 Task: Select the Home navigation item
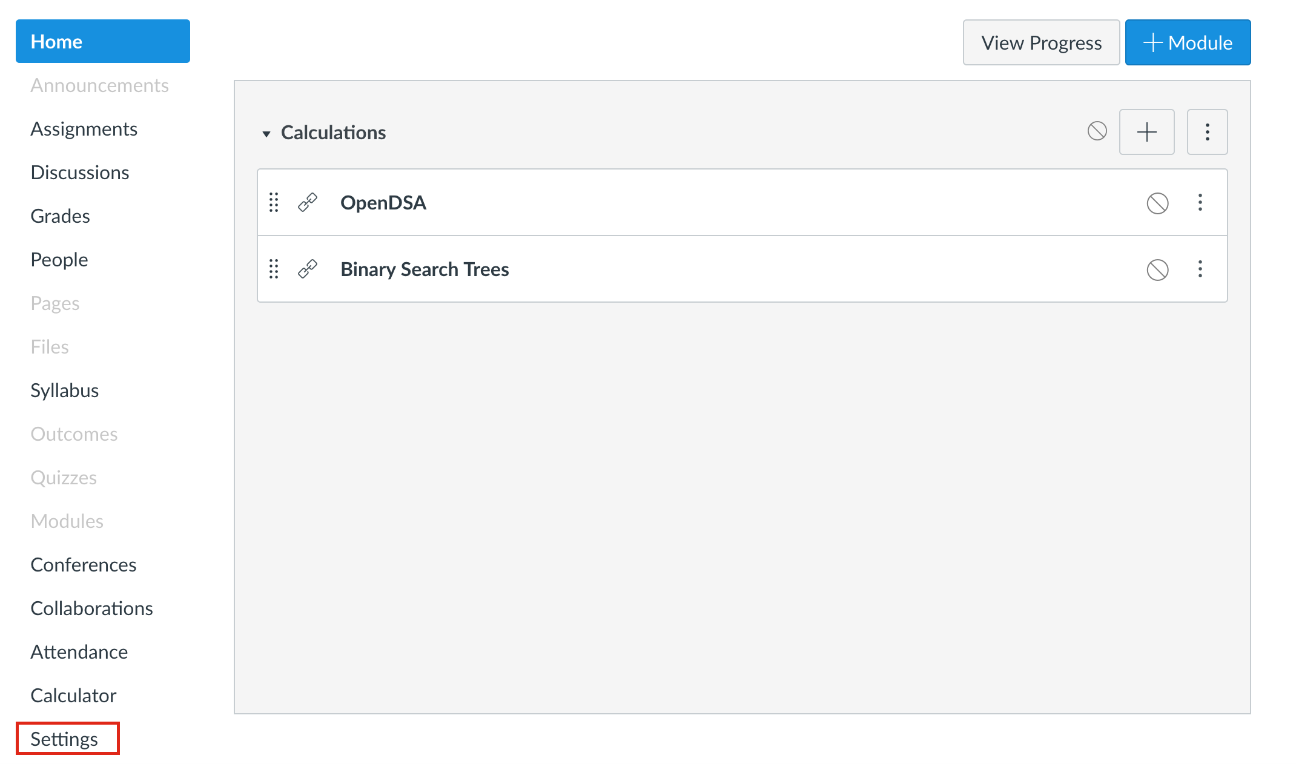tap(103, 41)
